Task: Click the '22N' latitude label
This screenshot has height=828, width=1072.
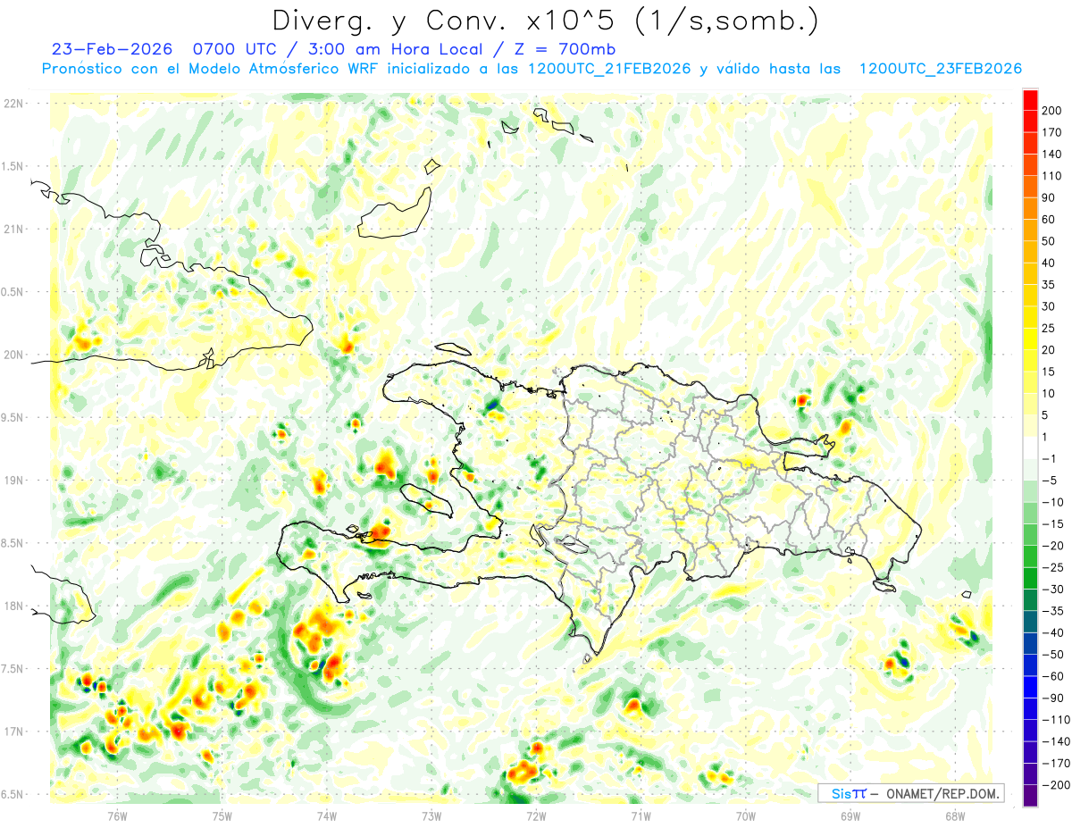Action: tap(13, 104)
